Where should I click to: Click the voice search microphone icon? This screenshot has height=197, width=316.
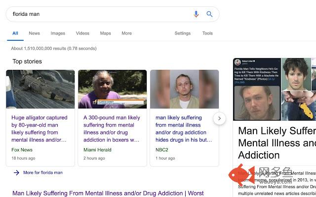(x=196, y=14)
